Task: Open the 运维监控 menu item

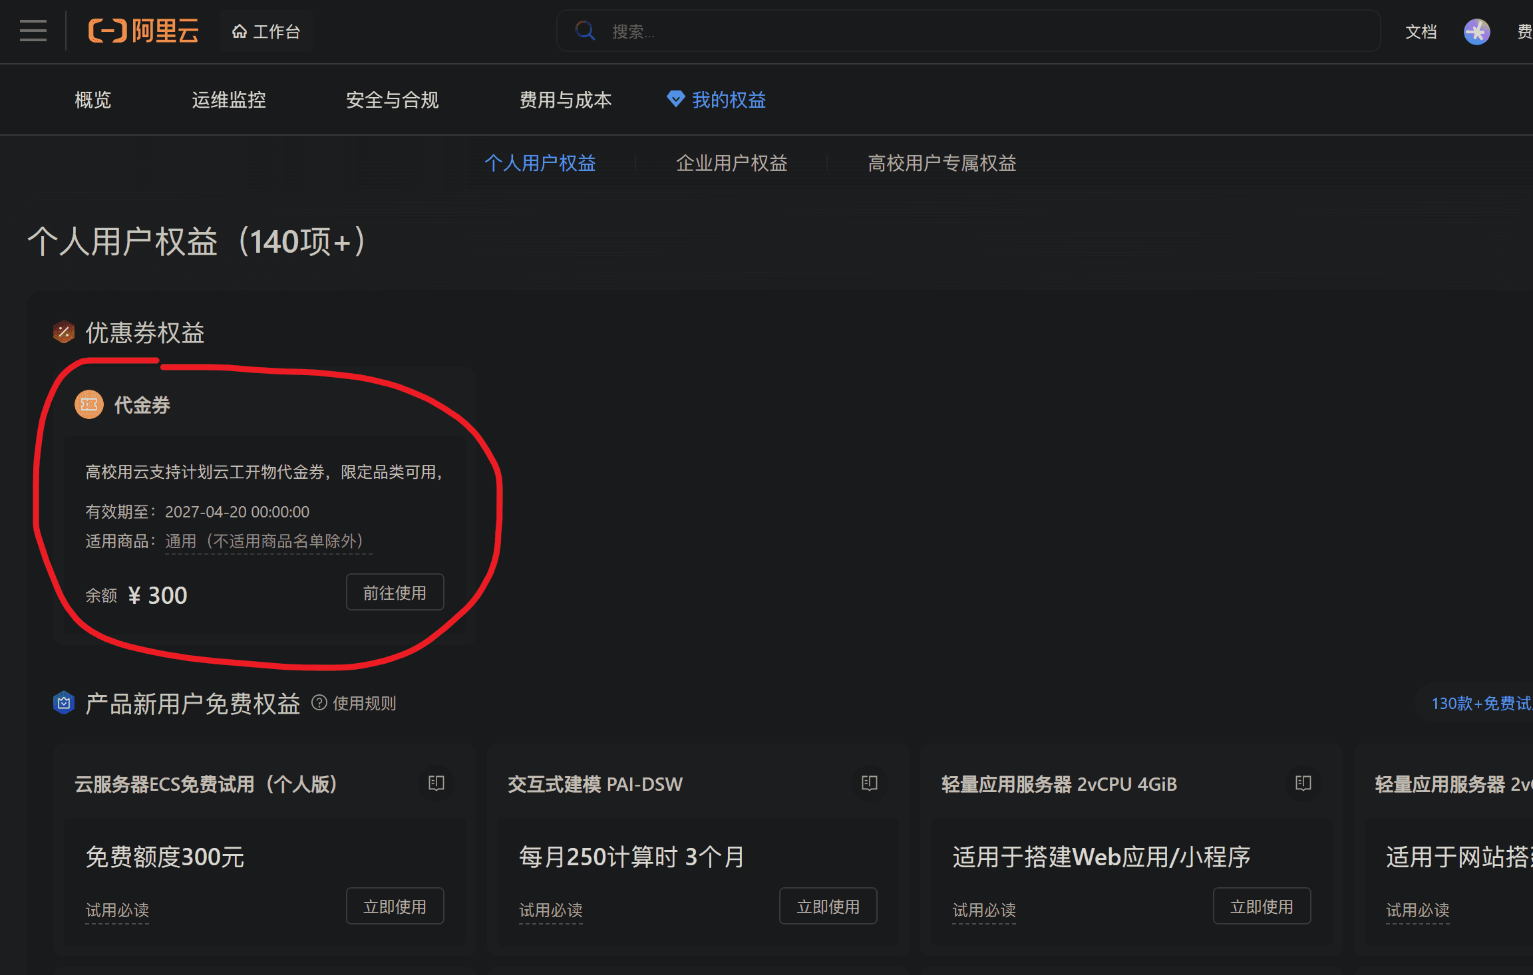Action: (x=229, y=100)
